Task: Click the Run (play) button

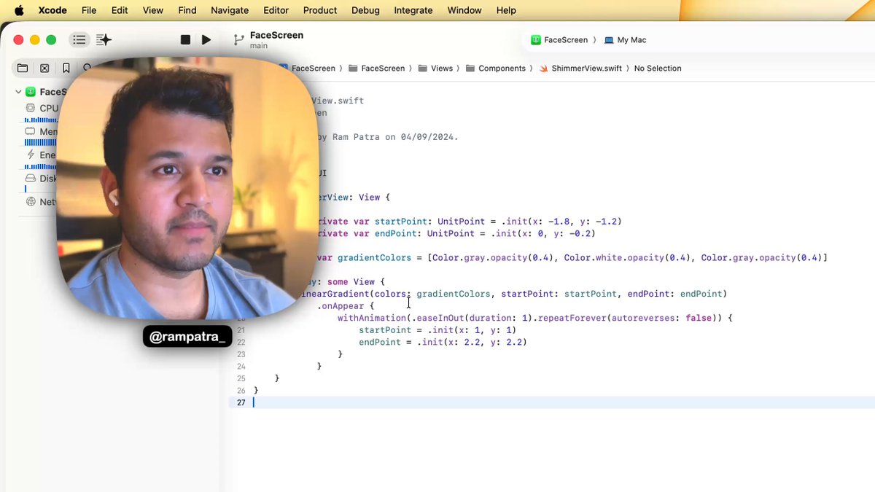Action: pos(206,40)
